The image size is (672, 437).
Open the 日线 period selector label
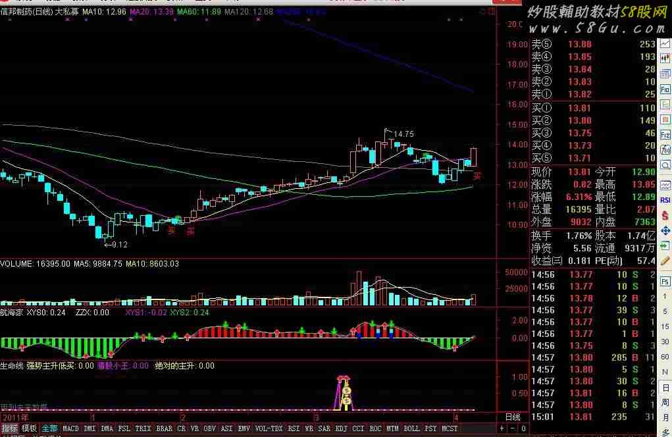click(512, 417)
